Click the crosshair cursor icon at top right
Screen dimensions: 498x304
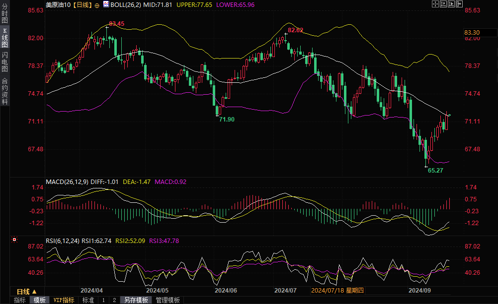[434, 4]
